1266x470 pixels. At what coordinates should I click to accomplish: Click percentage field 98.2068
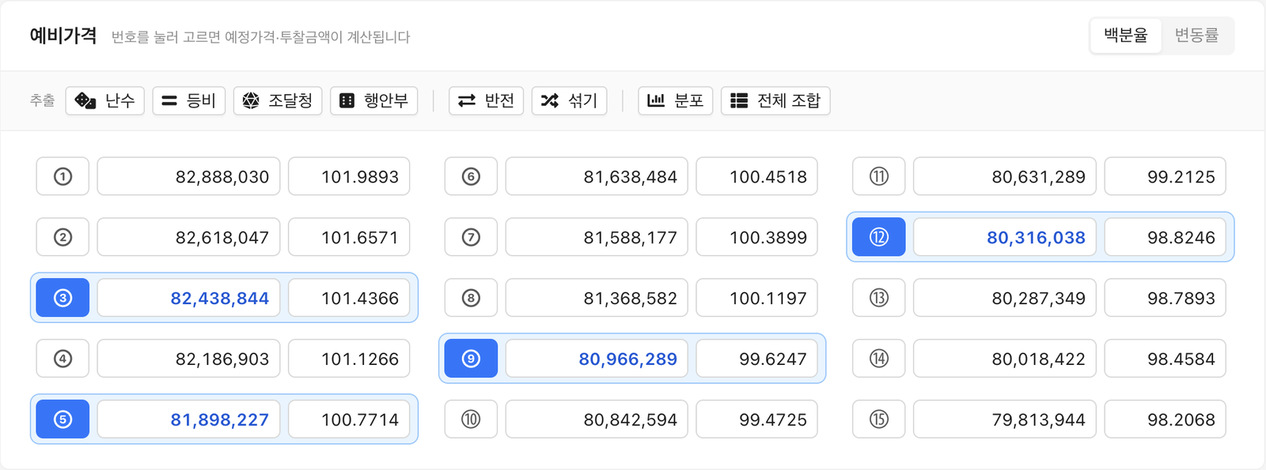click(1166, 419)
